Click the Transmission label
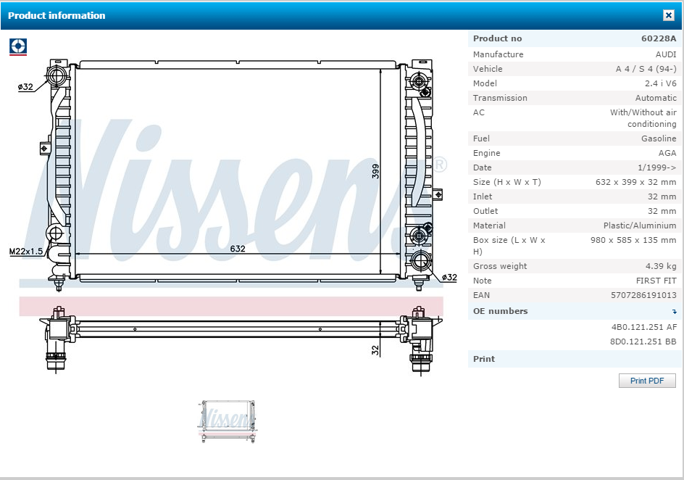The image size is (684, 480). (x=500, y=98)
